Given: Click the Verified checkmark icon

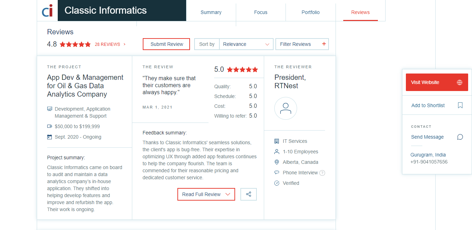Looking at the screenshot, I should tap(277, 183).
